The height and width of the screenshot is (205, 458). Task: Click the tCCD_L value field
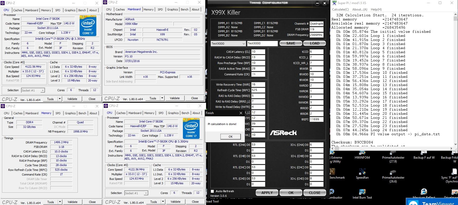(x=316, y=57)
